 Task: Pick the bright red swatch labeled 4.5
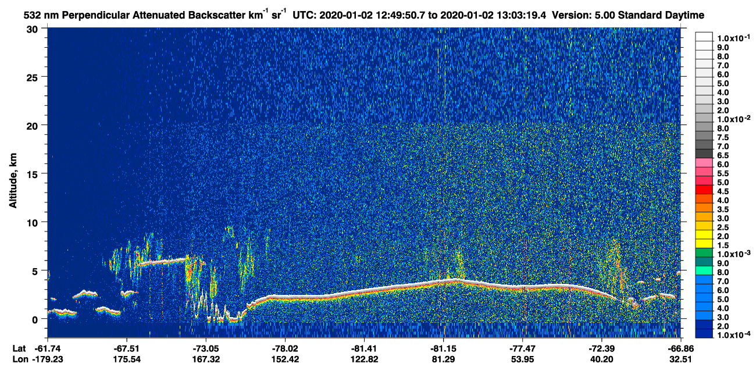coord(704,190)
